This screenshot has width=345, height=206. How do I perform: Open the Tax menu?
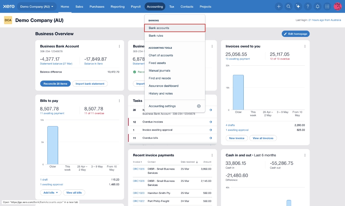click(172, 7)
